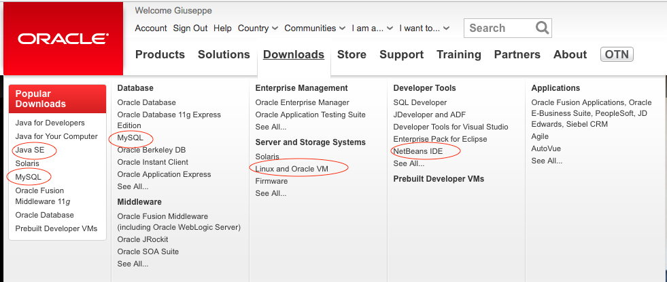This screenshot has height=282, width=667.
Task: Click Oracle Enterprise Manager link
Action: (302, 102)
